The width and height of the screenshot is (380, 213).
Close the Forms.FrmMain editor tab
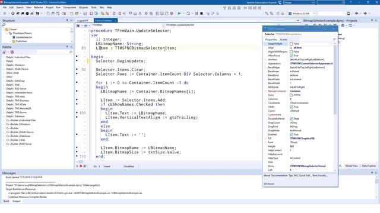pos(116,21)
